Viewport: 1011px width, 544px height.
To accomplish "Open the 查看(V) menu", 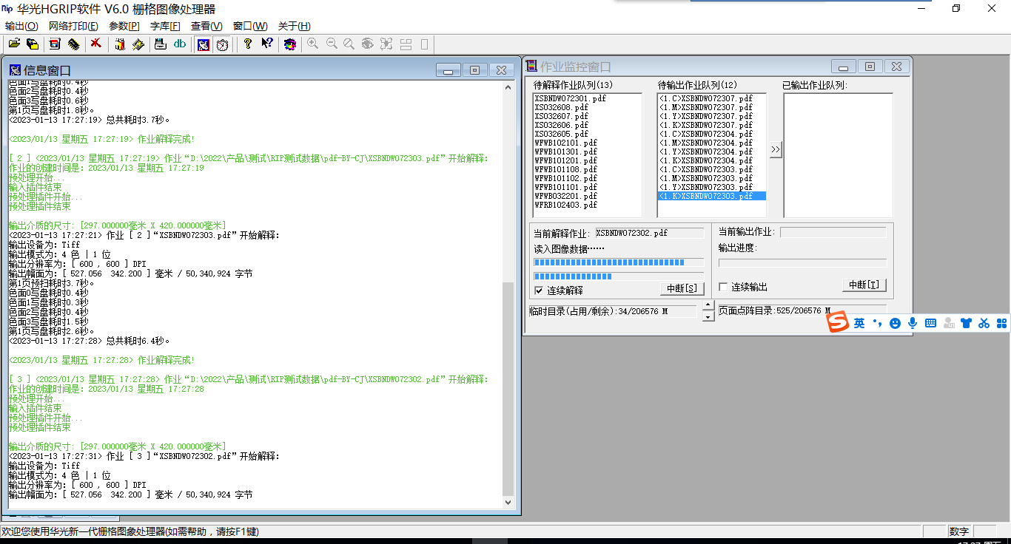I will (x=206, y=26).
